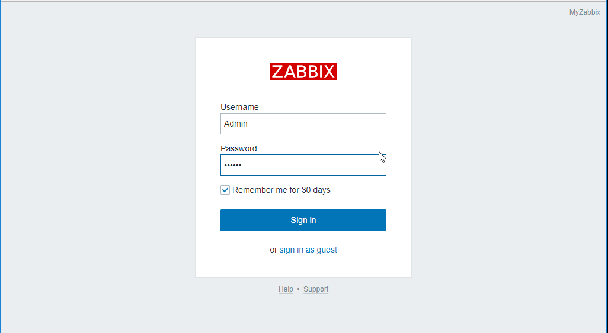Click the masked dots in Password field
The width and height of the screenshot is (608, 333).
tap(233, 166)
